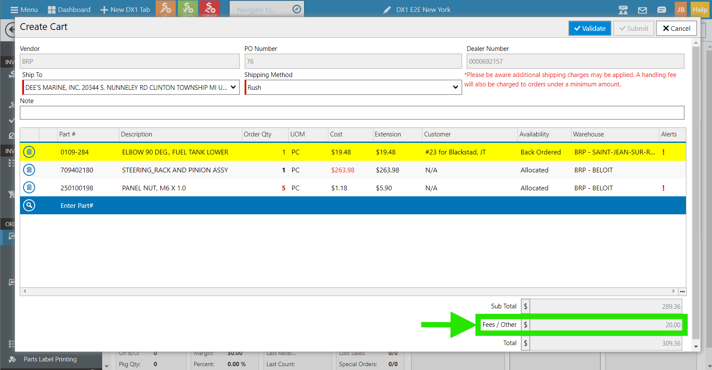Click the $5.90 extension cell
Image resolution: width=712 pixels, height=370 pixels.
click(384, 188)
